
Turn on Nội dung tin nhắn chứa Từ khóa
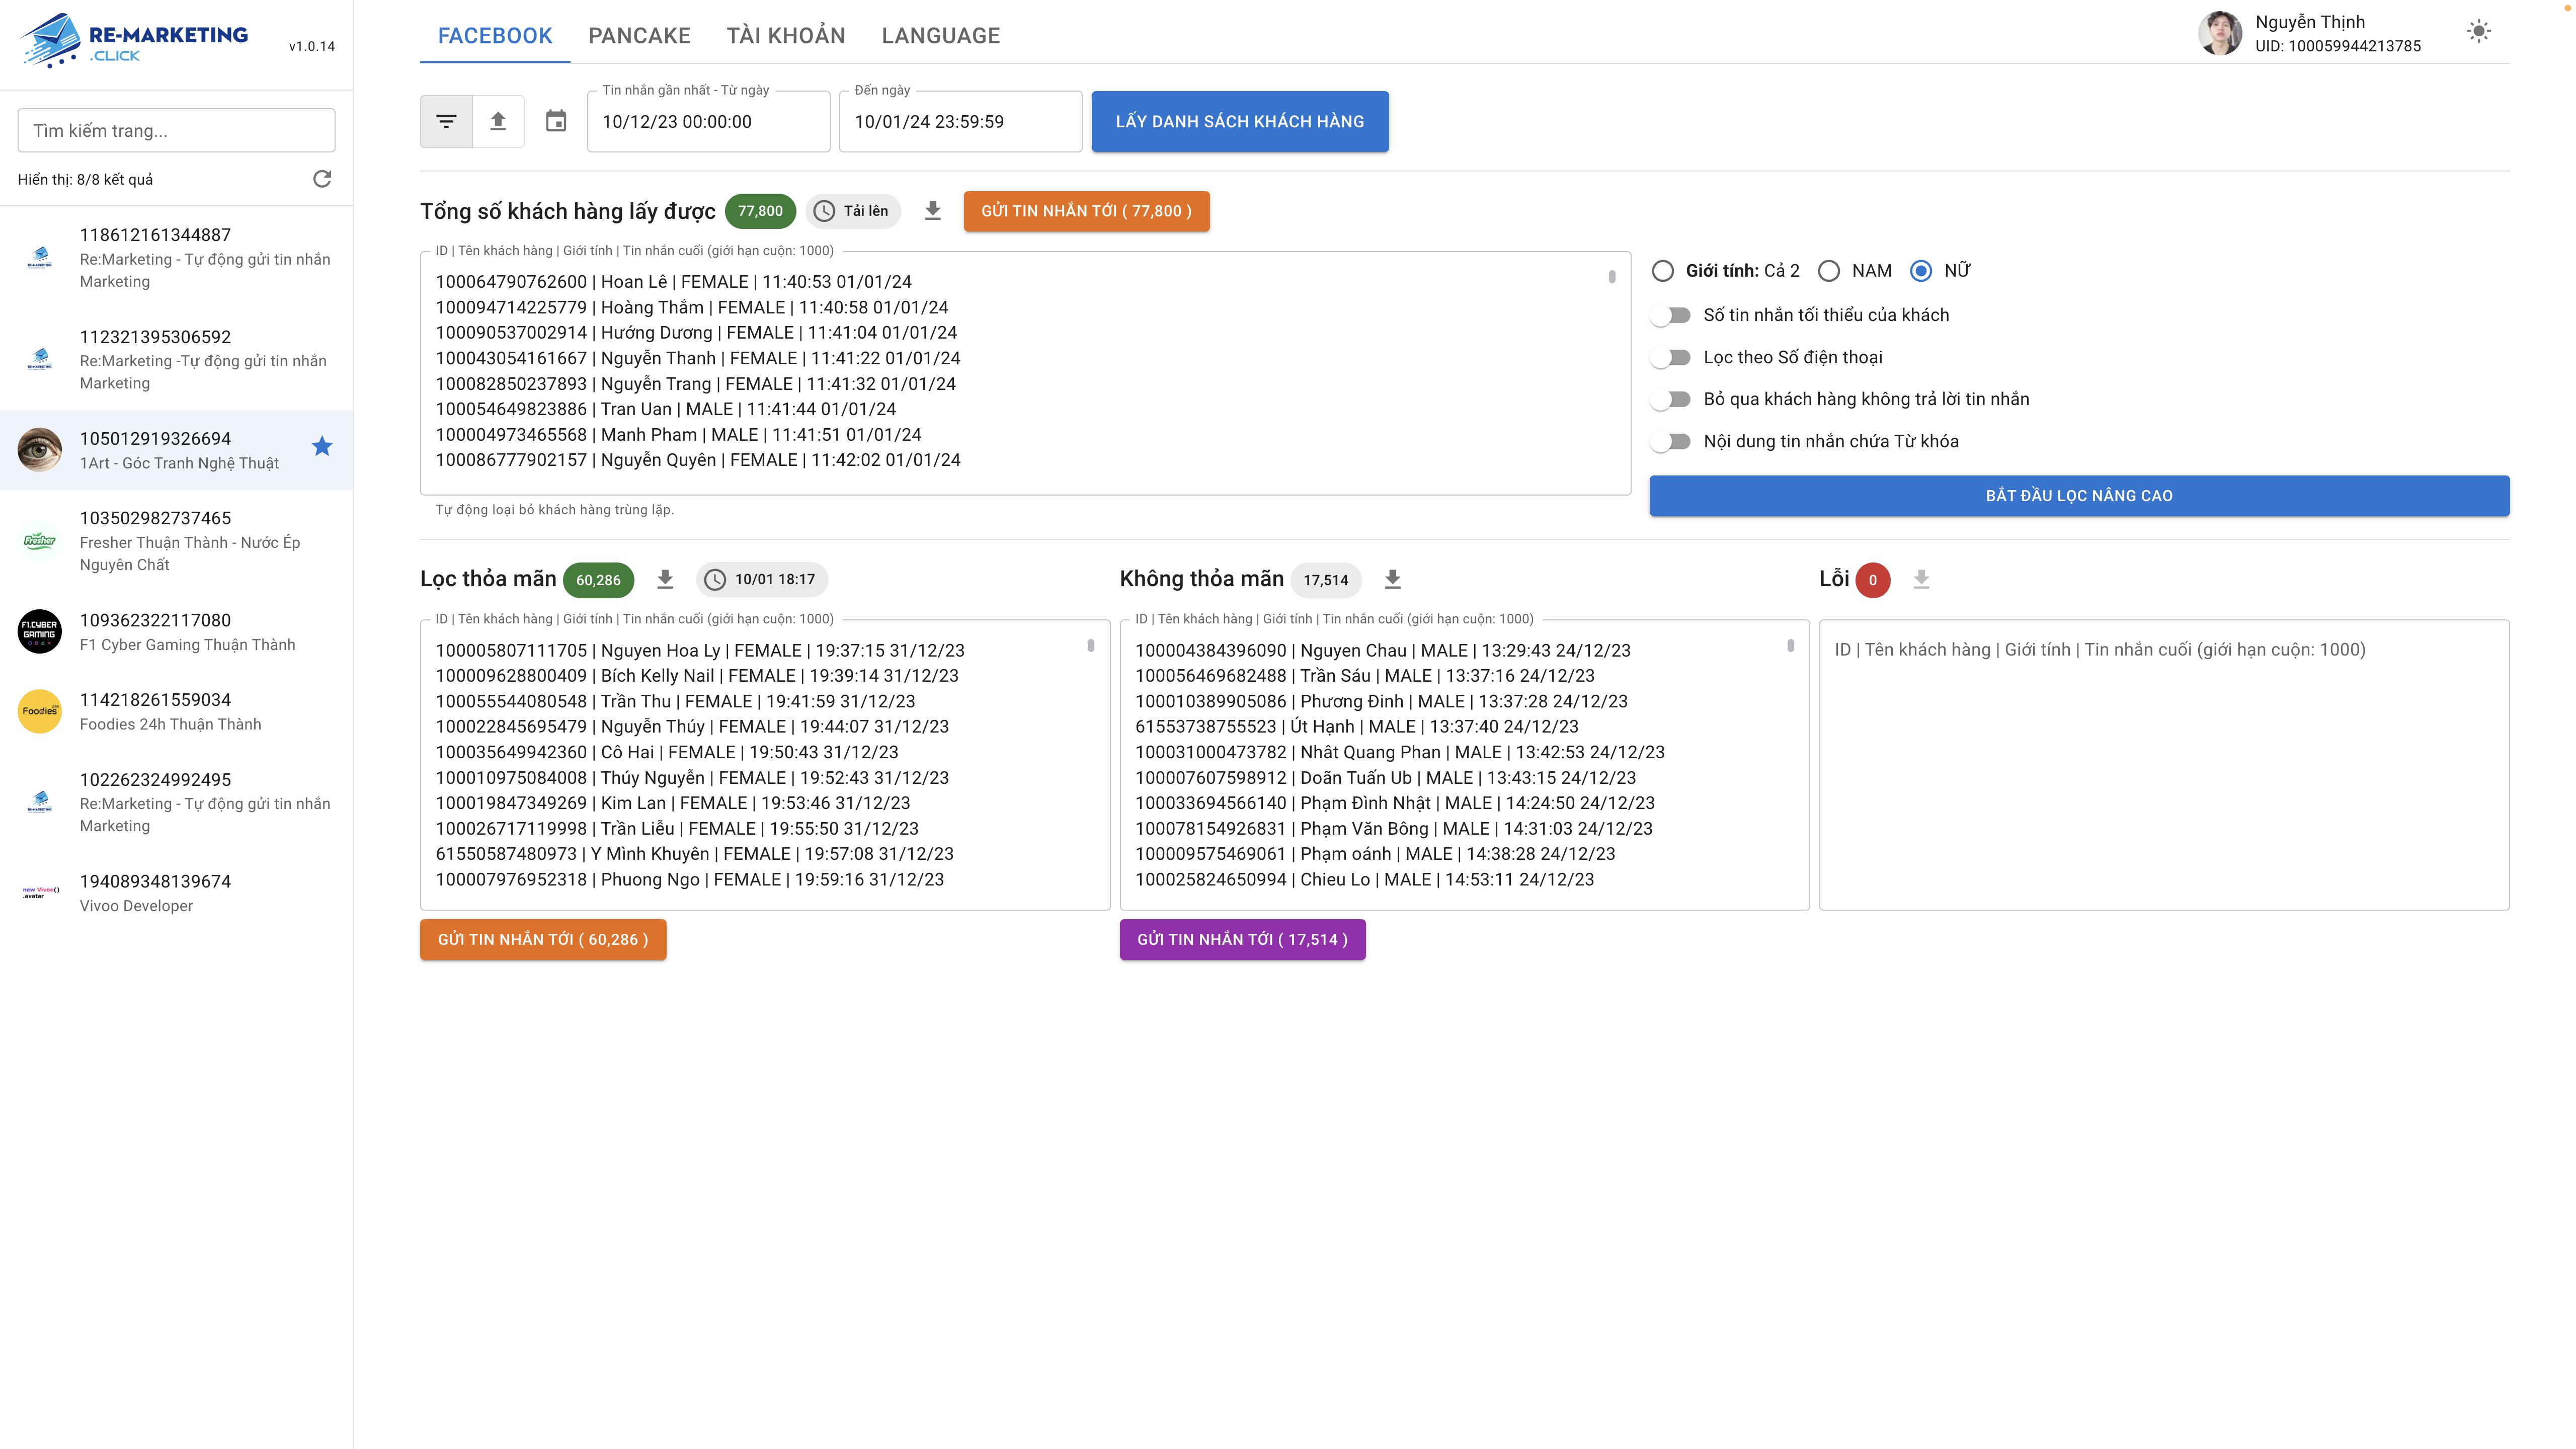click(1672, 441)
